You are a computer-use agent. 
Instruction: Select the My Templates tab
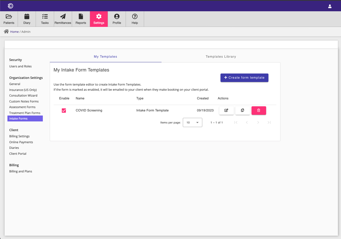[105, 57]
